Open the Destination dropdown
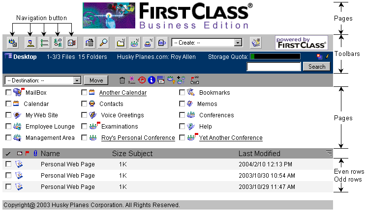The width and height of the screenshot is (366, 212). pos(43,80)
